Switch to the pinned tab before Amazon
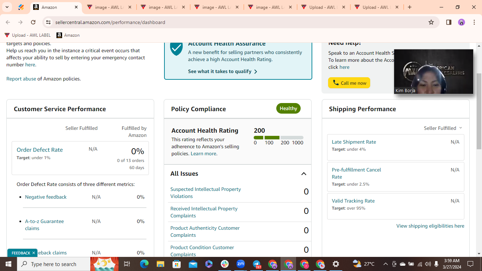 pos(21,7)
